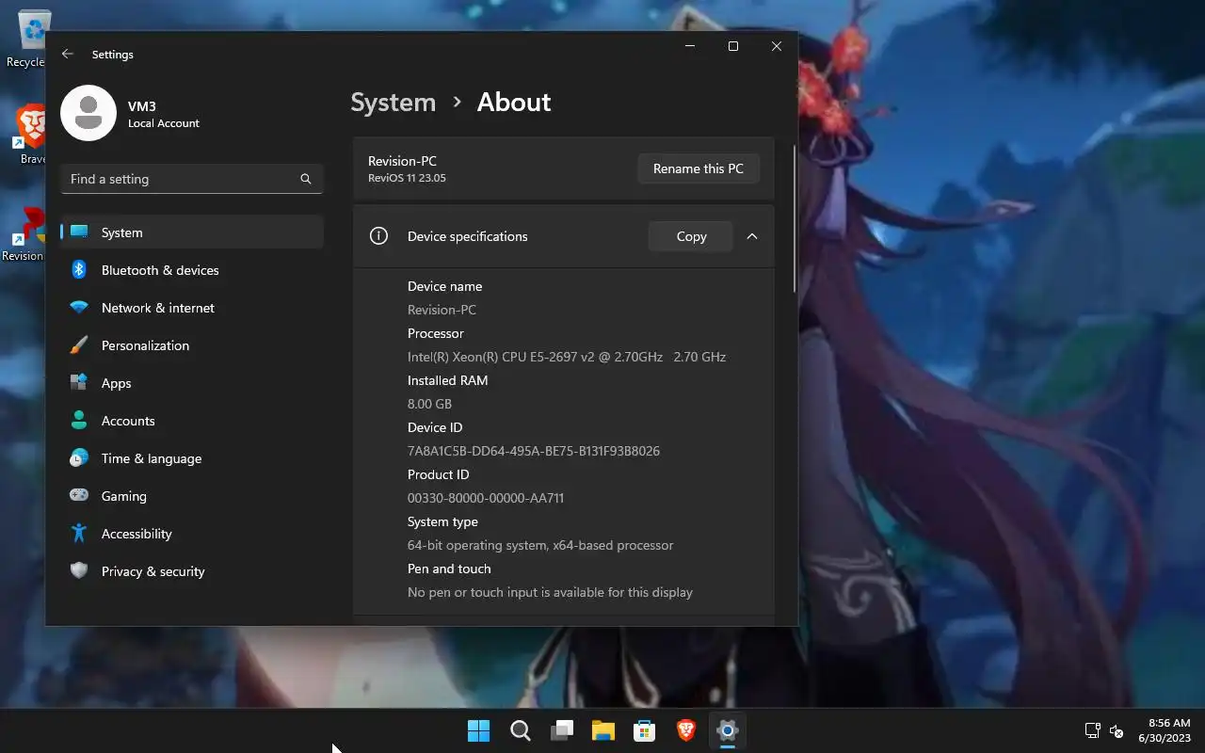Click the Bluetooth icon in sidebar

pos(79,270)
